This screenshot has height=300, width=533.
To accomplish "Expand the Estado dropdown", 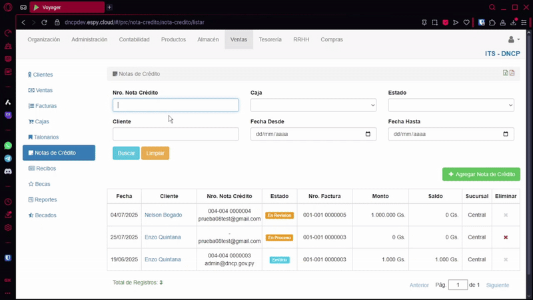I will 450,105.
